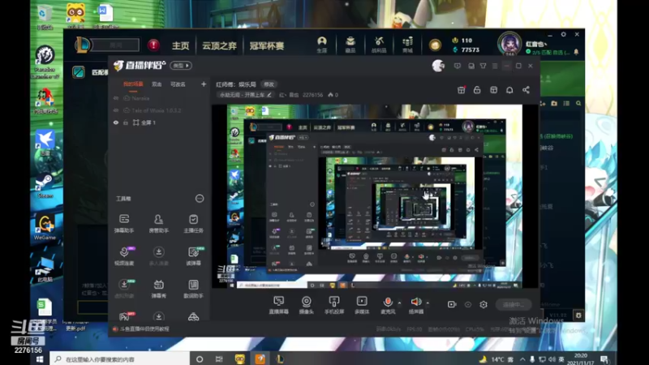Toggle lock on 全屏 1 source

pyautogui.click(x=126, y=122)
